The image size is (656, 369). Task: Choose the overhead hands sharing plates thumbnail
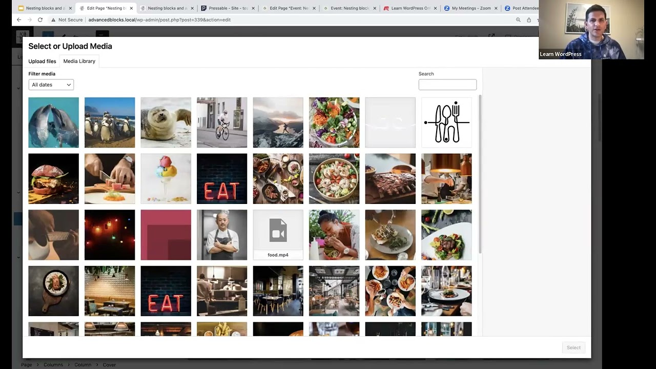click(391, 291)
